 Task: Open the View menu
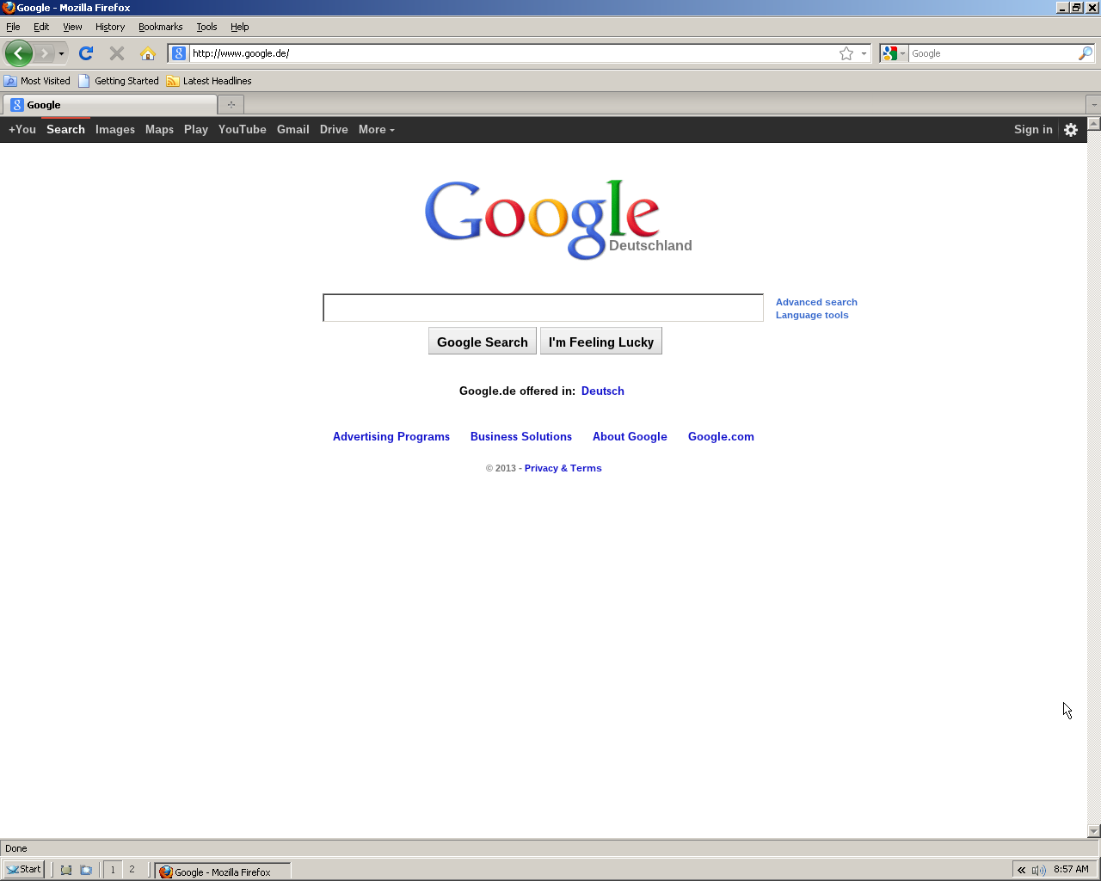[72, 27]
